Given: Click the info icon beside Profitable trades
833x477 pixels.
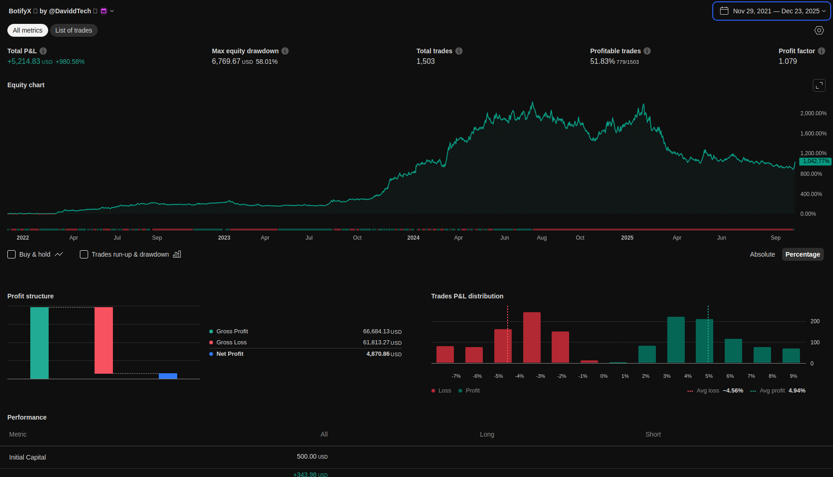Looking at the screenshot, I should (647, 51).
